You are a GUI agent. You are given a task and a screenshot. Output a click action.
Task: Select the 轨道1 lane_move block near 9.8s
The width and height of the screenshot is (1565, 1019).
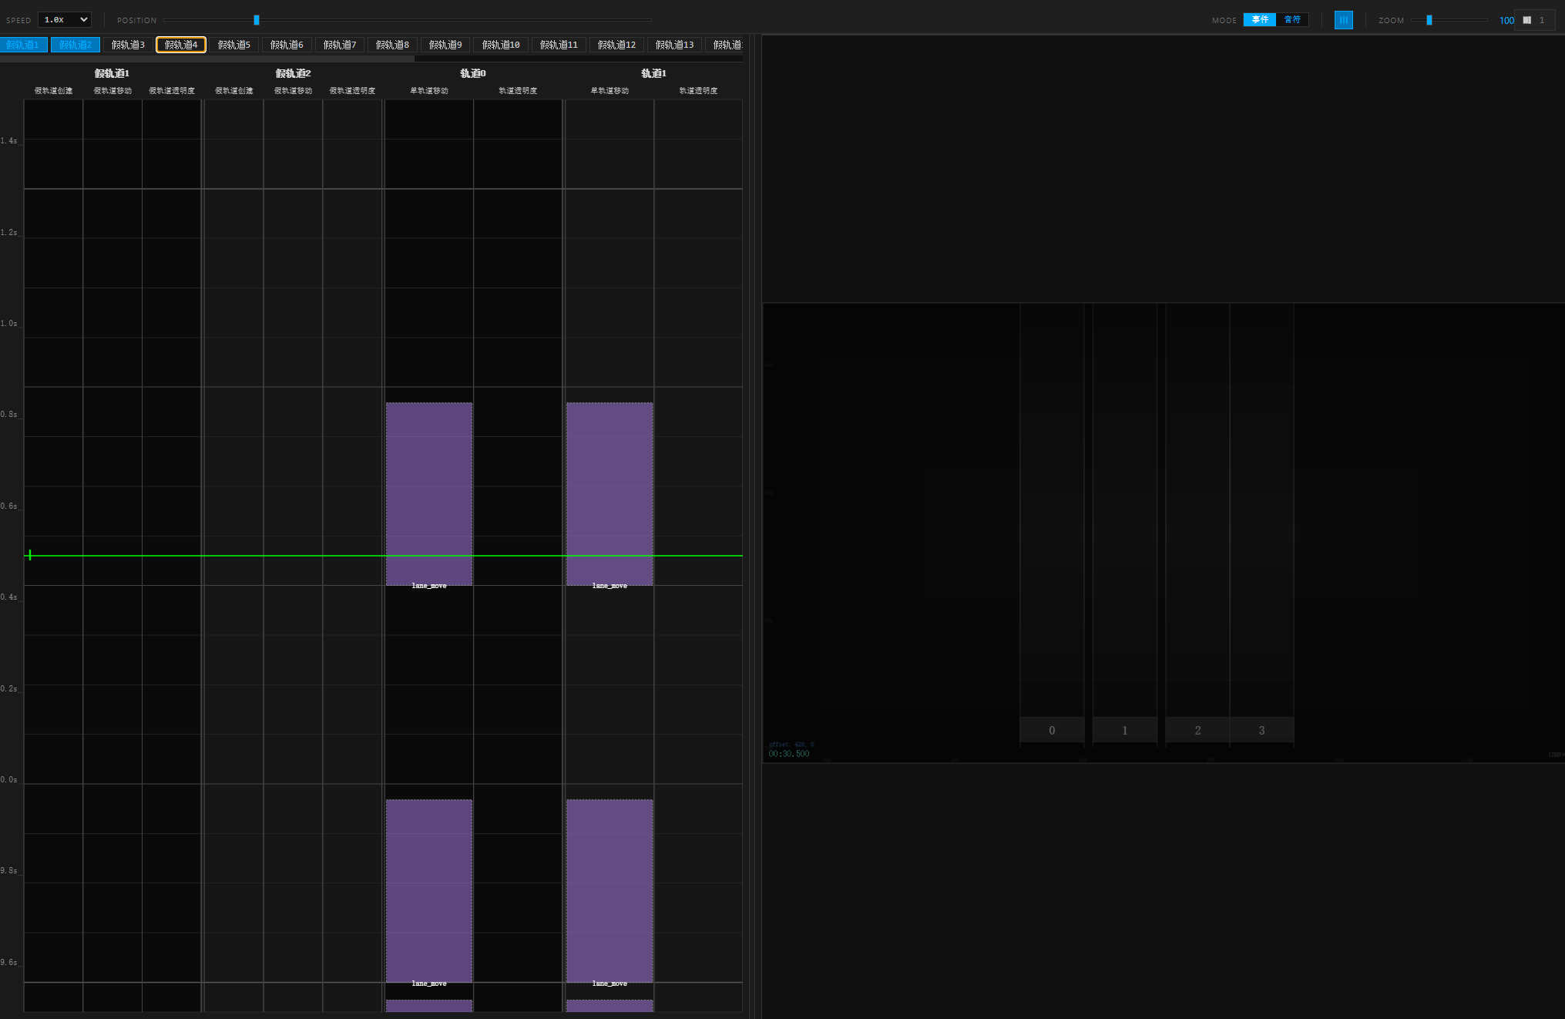(x=610, y=890)
